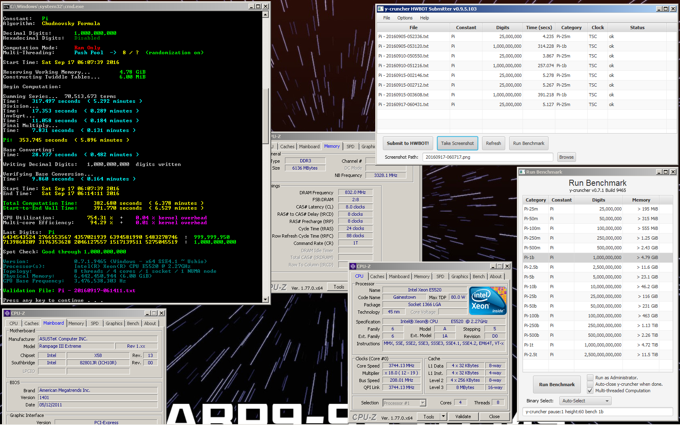This screenshot has height=425, width=680.
Task: Click the Screenshot Path input field
Action: (488, 157)
